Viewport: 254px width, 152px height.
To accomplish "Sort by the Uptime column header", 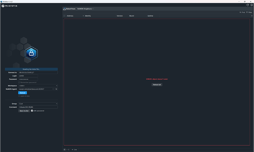I will point(150,16).
